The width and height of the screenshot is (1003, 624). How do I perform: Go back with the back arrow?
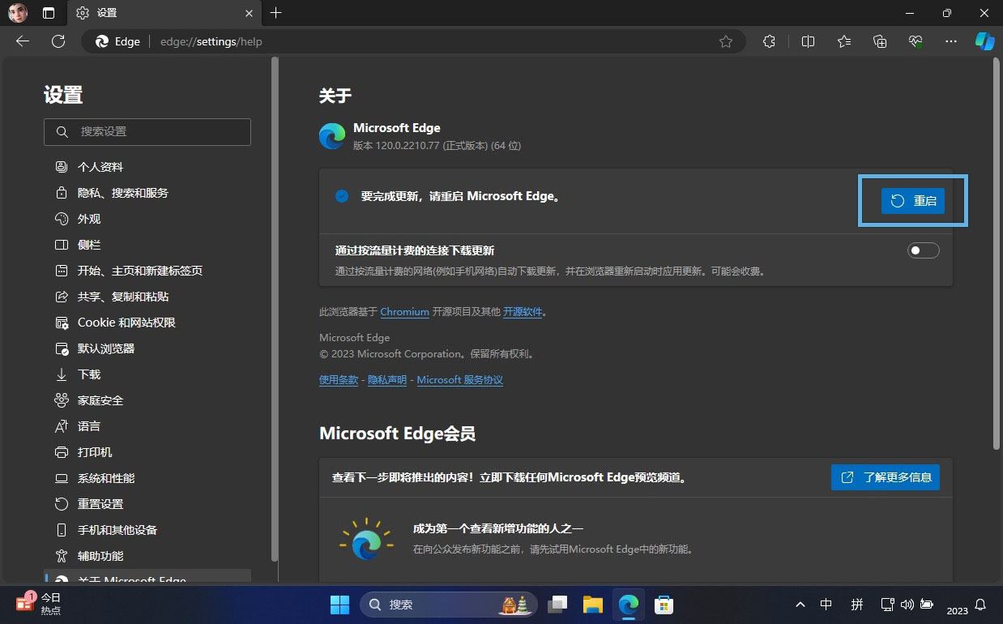pos(23,41)
